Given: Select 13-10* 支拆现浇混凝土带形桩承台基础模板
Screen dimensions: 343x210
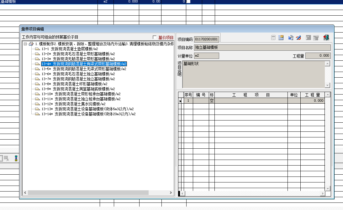Looking at the screenshot, I should (x=81, y=94).
